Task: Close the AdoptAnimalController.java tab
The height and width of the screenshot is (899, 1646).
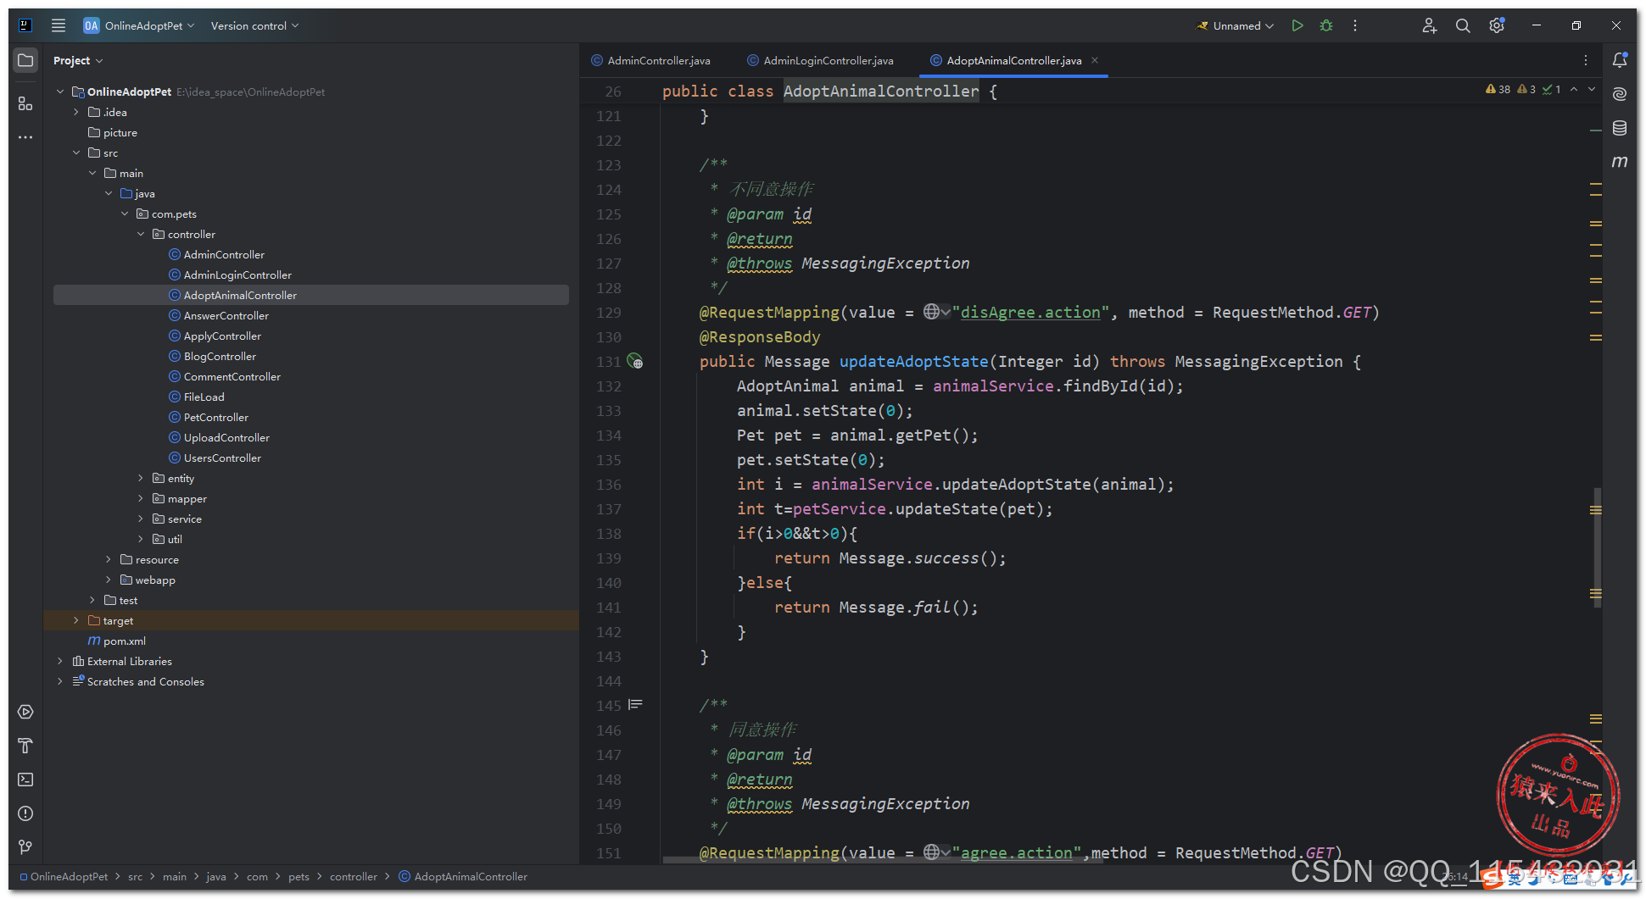Action: [1095, 60]
